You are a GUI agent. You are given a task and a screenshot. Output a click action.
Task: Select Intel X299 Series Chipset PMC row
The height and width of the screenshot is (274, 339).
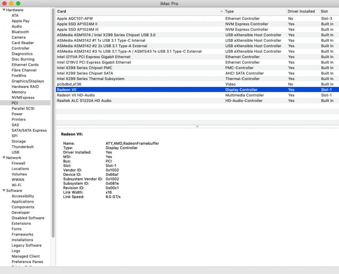[x=197, y=68]
